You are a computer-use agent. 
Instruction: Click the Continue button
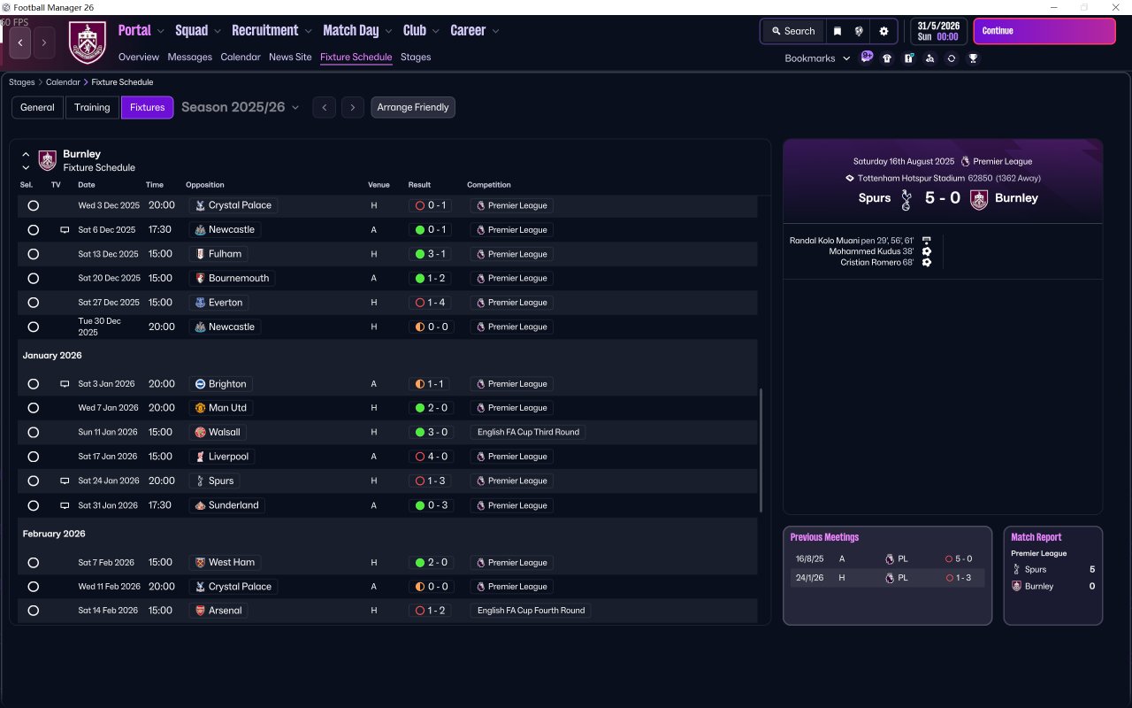pos(1044,31)
